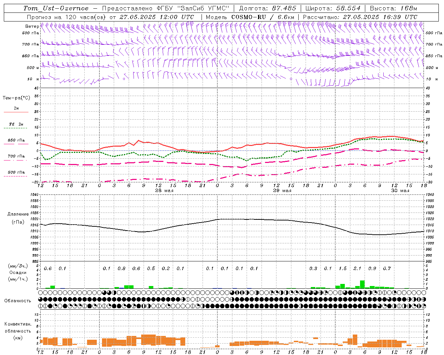Viewport: 444px width, 355px height.
Task: Select the solid-line 2м temperature legend entry
Action: [16, 110]
